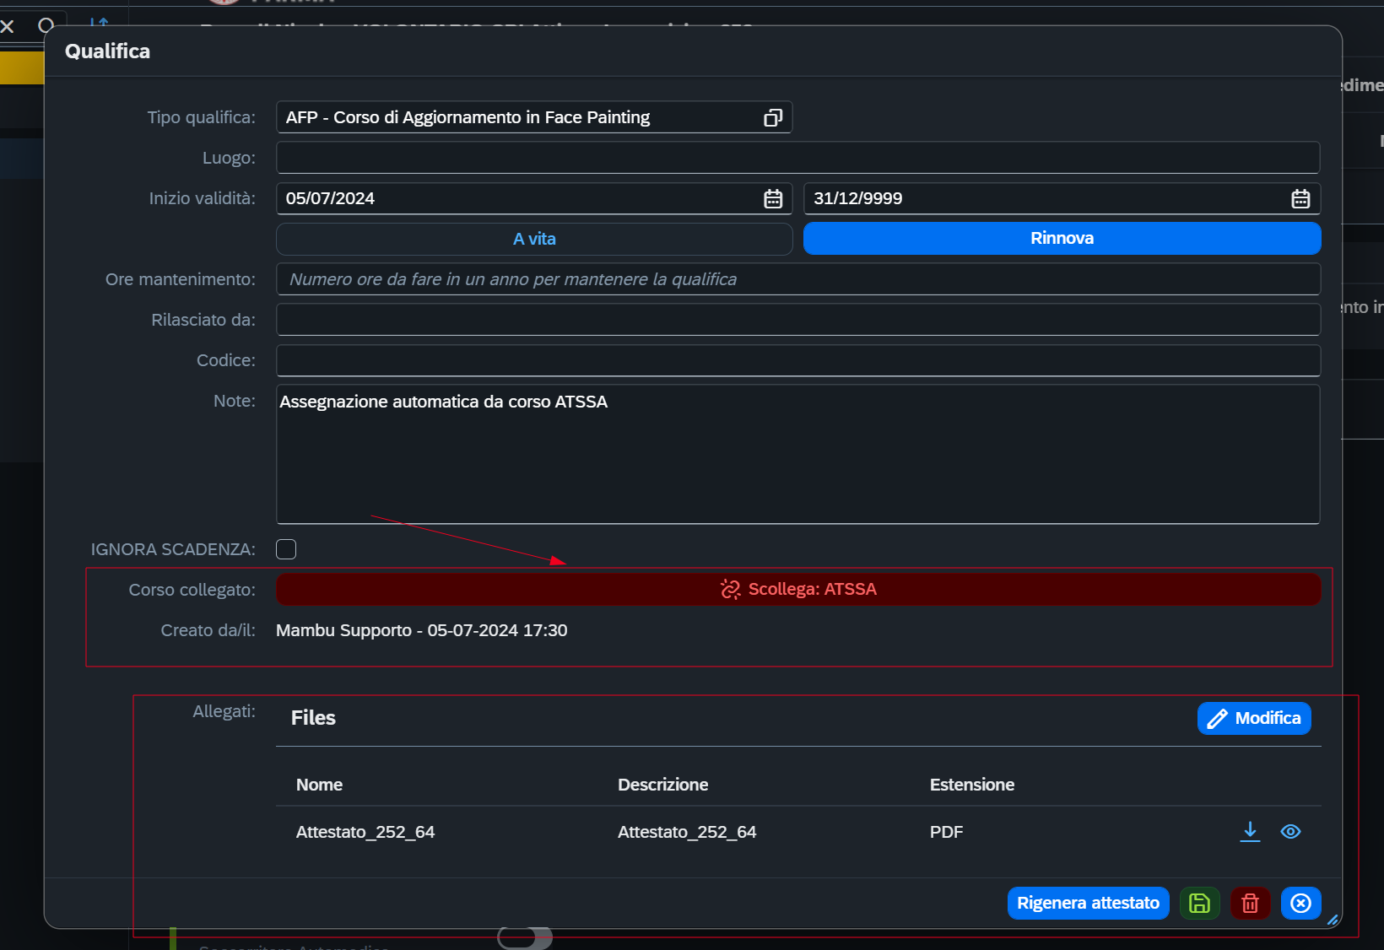The image size is (1384, 950).
Task: Open the Tipo qualifica combo box
Action: (534, 117)
